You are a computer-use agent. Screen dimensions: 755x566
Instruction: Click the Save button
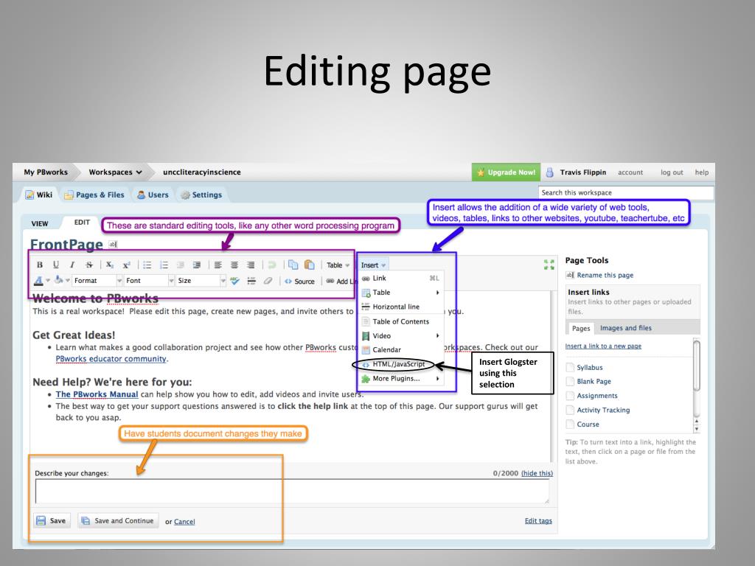[52, 521]
